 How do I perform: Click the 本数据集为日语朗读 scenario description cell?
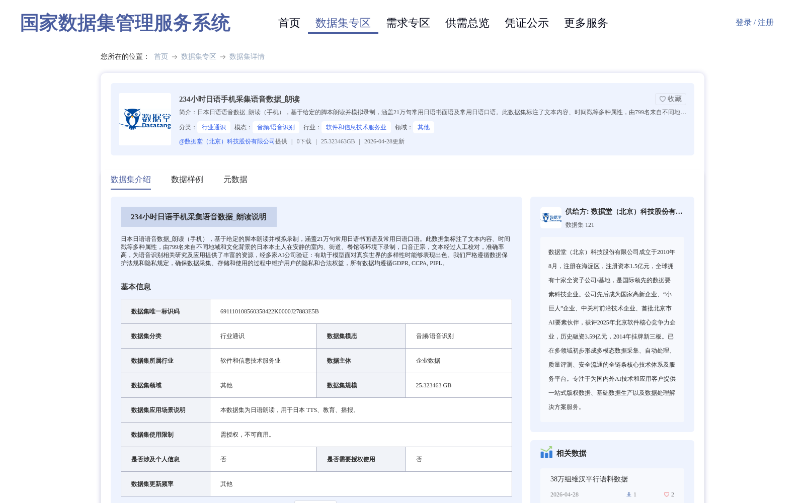point(361,410)
